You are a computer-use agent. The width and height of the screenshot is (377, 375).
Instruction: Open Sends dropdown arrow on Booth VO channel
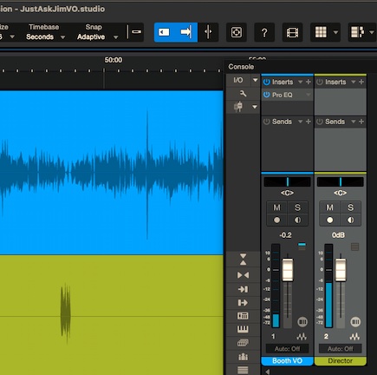[301, 122]
